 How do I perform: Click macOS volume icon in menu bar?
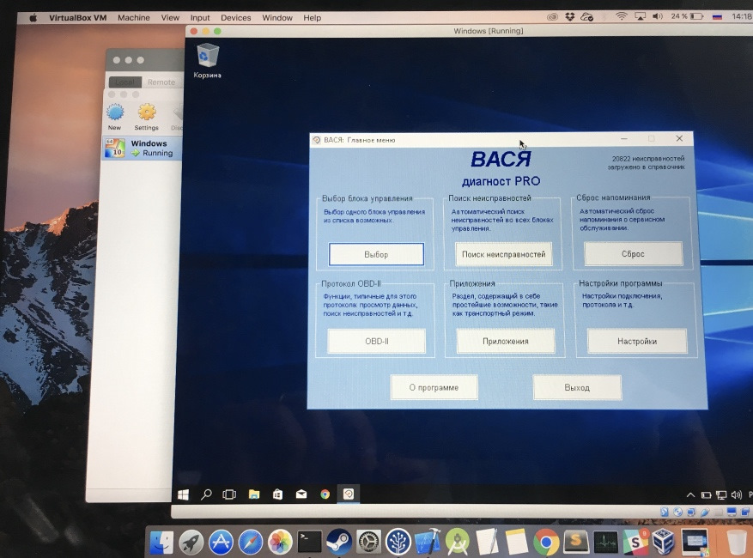click(658, 16)
